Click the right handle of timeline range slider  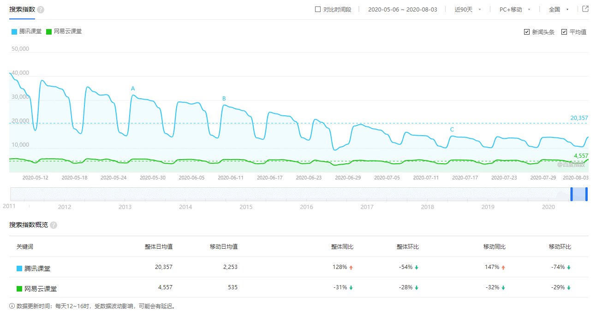(587, 194)
